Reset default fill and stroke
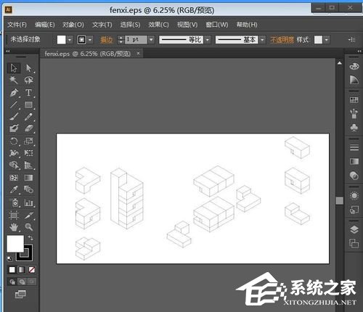 pyautogui.click(x=9, y=259)
